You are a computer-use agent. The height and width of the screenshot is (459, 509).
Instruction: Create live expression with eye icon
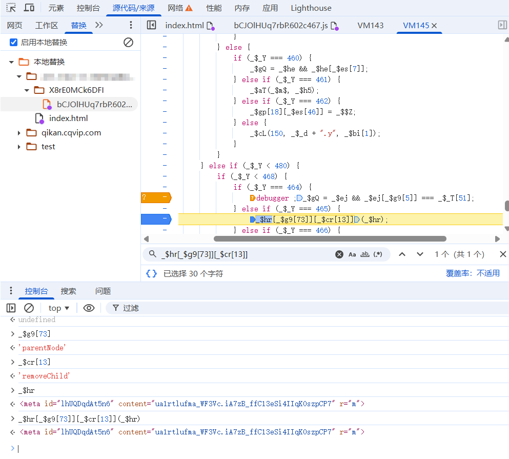coord(89,308)
